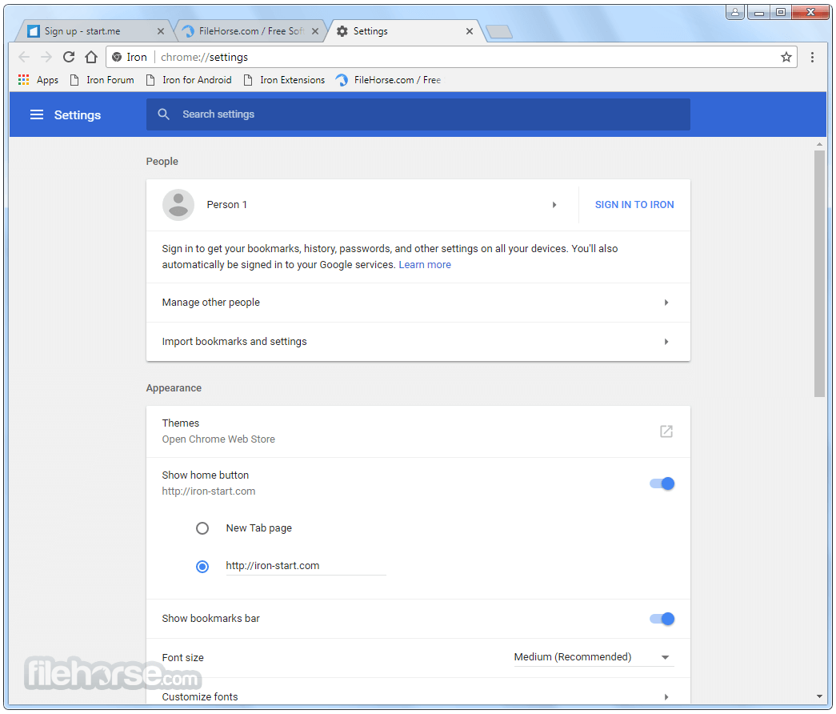This screenshot has width=836, height=714.
Task: Expand Customize fonts arrow
Action: (666, 697)
